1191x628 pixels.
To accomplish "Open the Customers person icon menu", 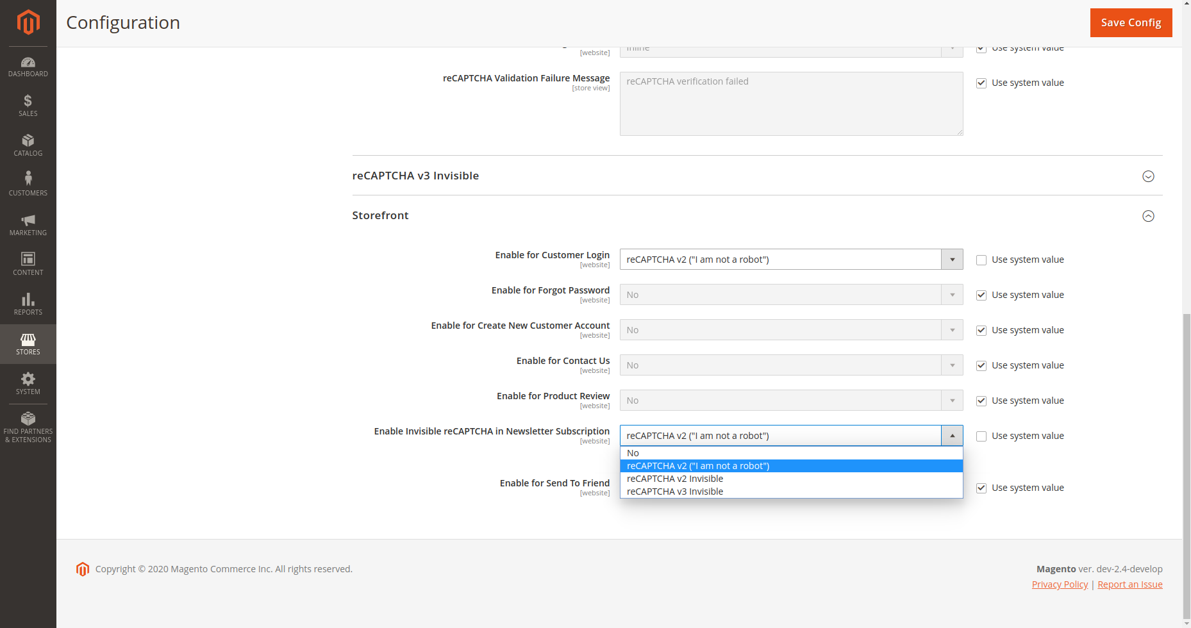I will pyautogui.click(x=28, y=185).
